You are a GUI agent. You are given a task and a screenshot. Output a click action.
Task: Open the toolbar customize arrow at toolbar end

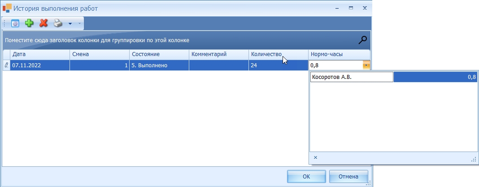[x=79, y=23]
